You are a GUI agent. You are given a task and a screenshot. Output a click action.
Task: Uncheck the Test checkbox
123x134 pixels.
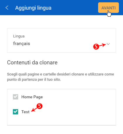pyautogui.click(x=16, y=112)
